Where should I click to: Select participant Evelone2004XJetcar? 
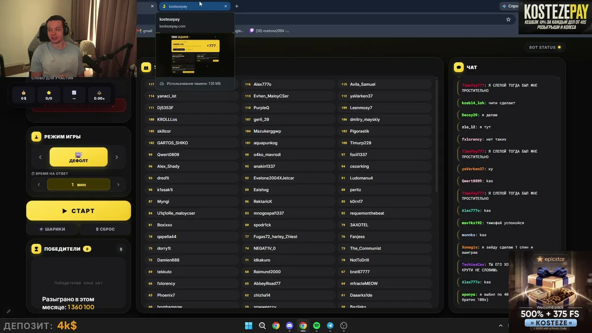(x=288, y=178)
